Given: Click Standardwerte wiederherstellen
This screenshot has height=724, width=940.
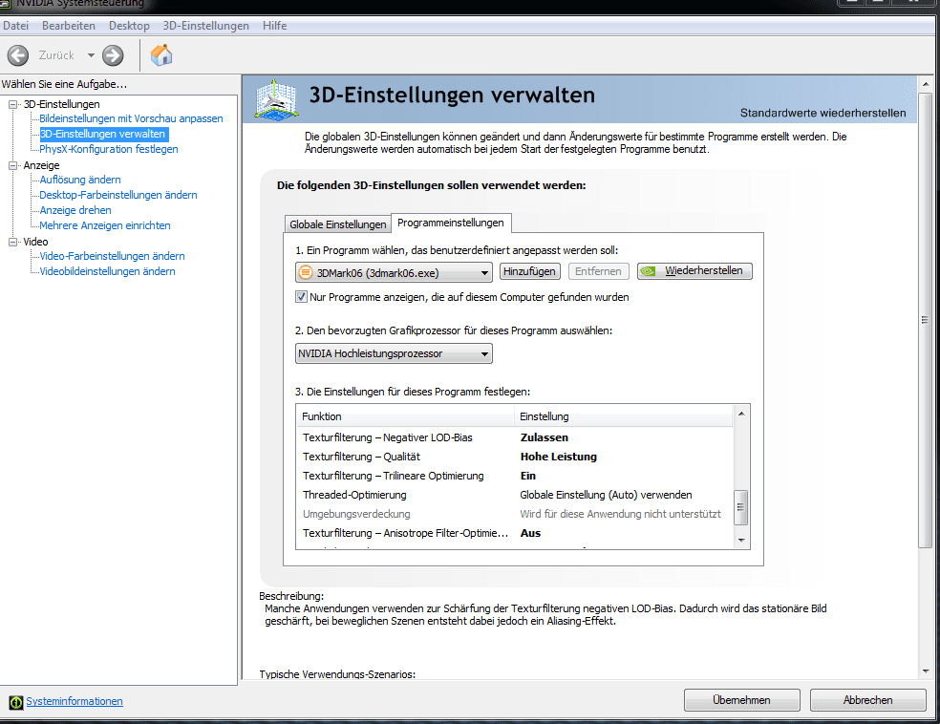Looking at the screenshot, I should coord(823,114).
